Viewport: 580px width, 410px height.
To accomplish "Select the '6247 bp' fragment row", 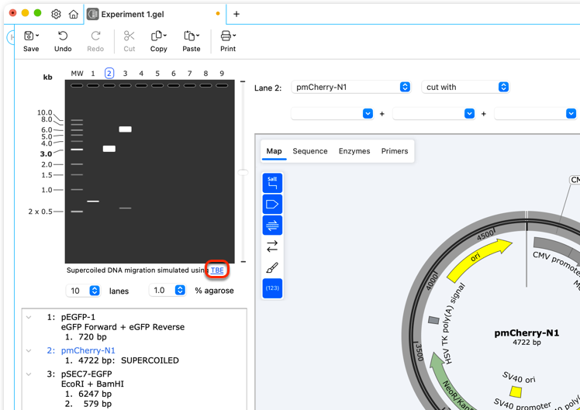I will tap(88, 394).
